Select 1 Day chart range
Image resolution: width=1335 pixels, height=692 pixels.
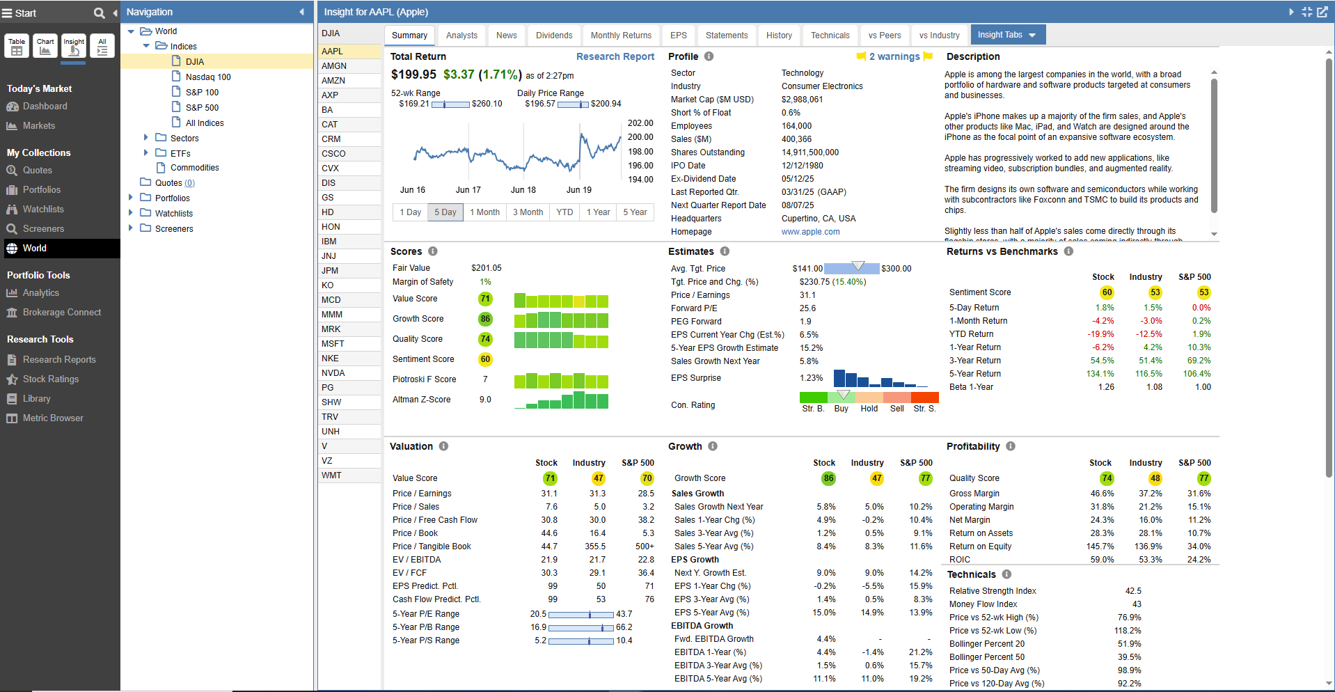pos(410,212)
